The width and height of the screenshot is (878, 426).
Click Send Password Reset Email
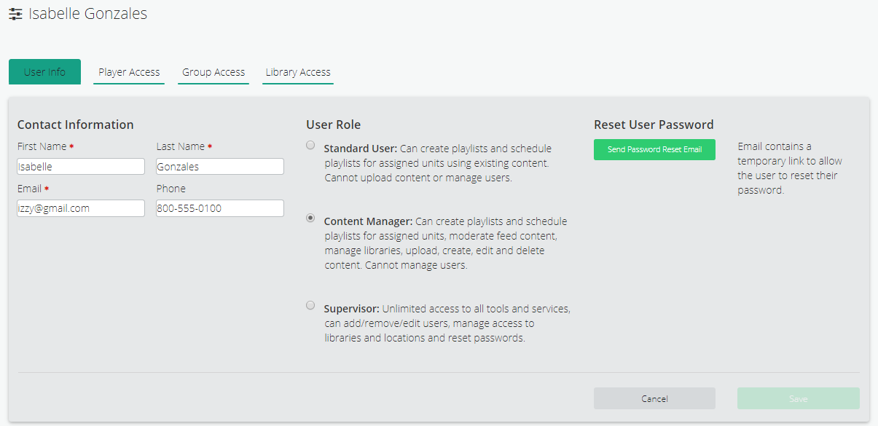point(654,149)
